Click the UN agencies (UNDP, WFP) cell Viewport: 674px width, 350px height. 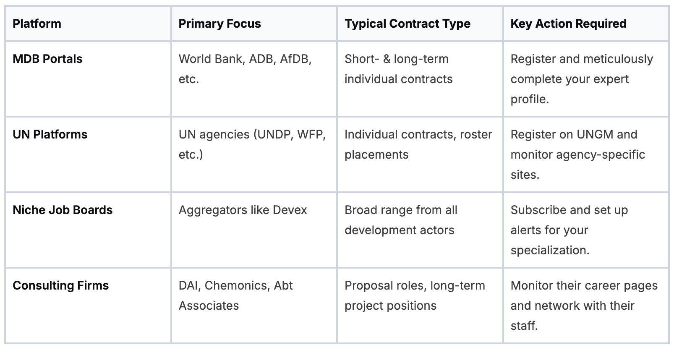pos(252,144)
